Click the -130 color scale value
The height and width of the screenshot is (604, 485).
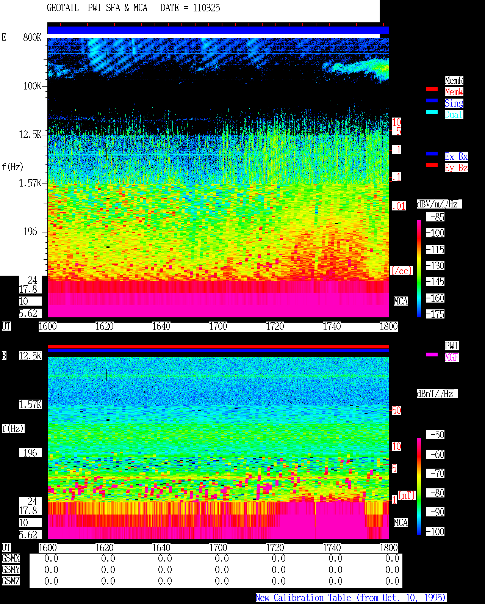pyautogui.click(x=436, y=266)
